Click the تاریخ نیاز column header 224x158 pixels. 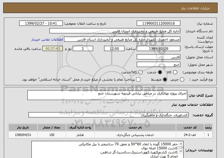23,128
